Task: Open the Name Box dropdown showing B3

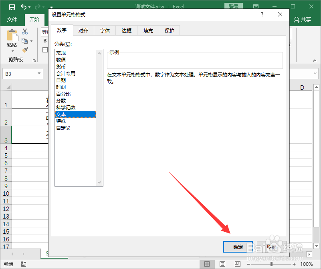Action: tap(38, 74)
